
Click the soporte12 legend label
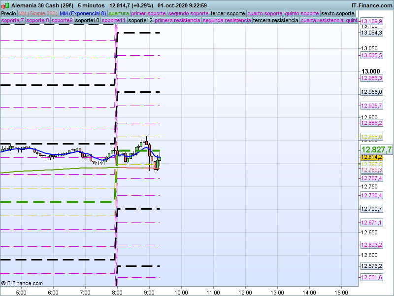click(140, 20)
